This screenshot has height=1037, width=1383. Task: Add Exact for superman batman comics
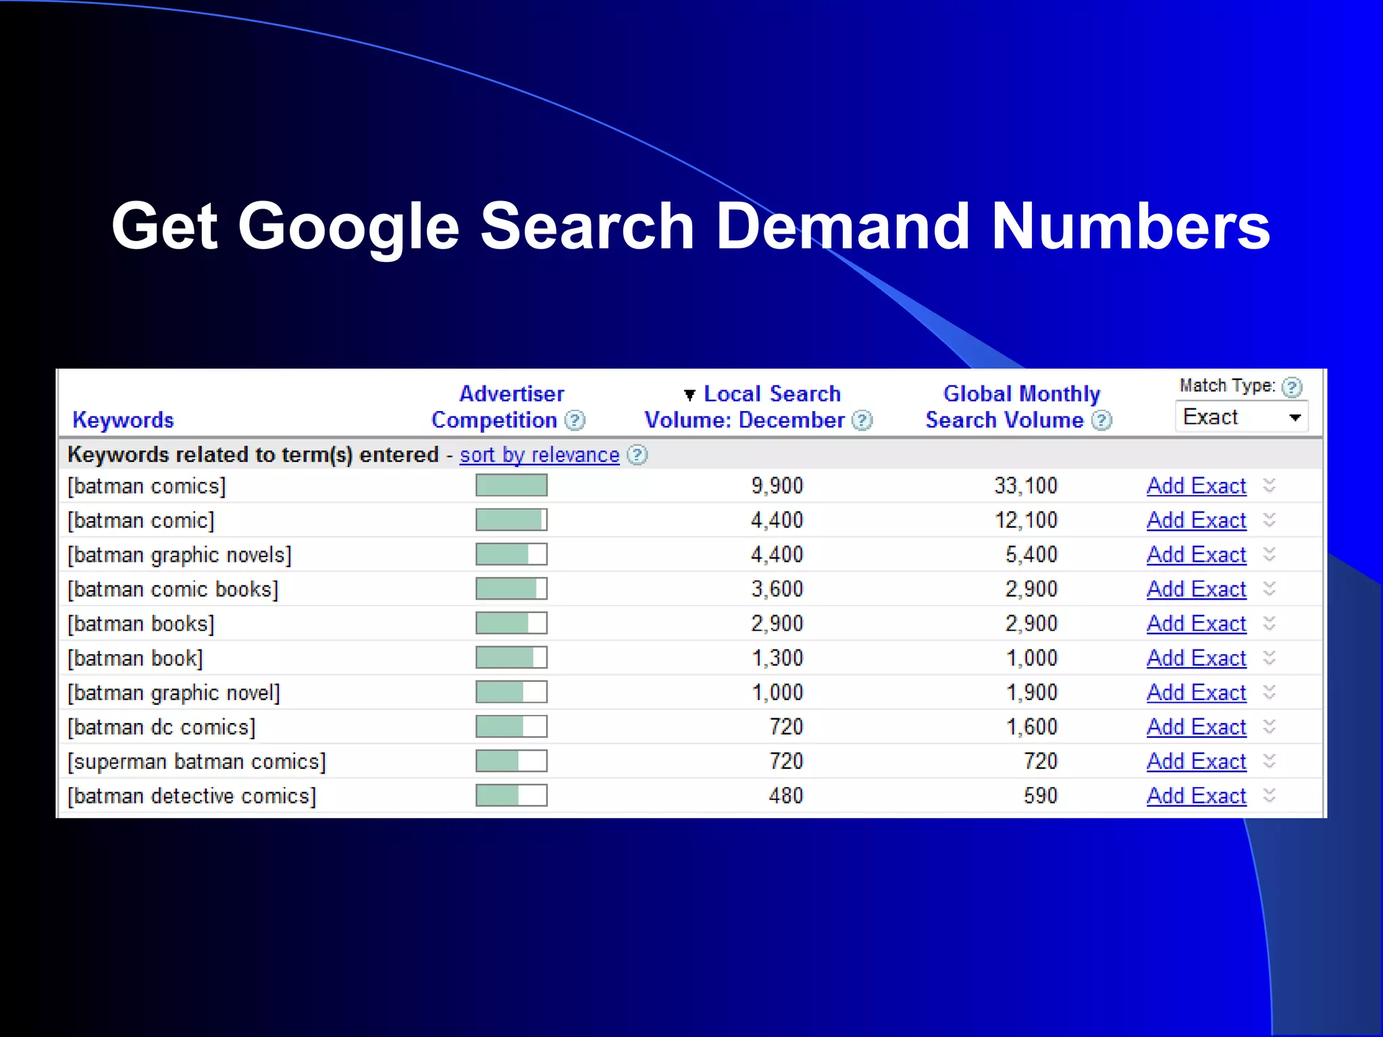[1196, 762]
